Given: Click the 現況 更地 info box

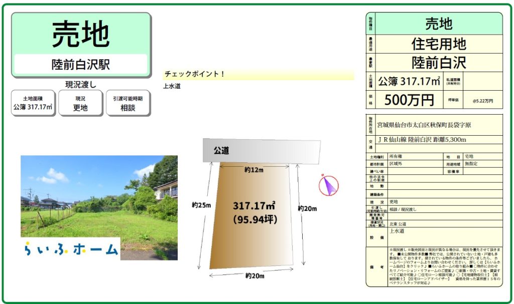Looking at the screenshot, I should (80, 103).
